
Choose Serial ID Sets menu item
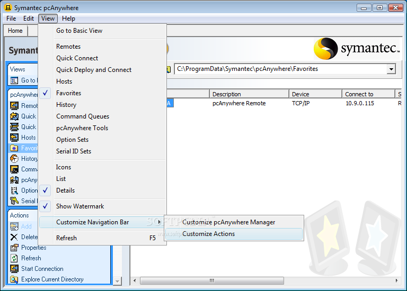(x=102, y=151)
